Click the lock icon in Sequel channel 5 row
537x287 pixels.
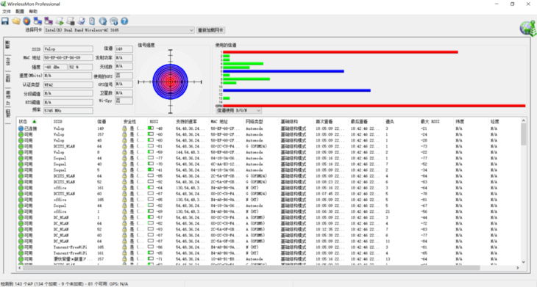pos(124,170)
